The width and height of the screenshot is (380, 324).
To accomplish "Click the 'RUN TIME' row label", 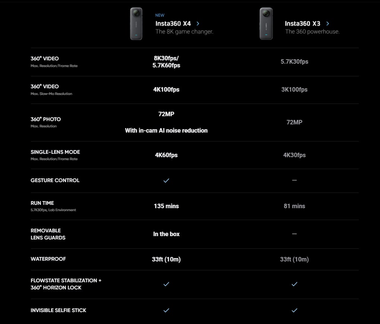I will [x=42, y=203].
